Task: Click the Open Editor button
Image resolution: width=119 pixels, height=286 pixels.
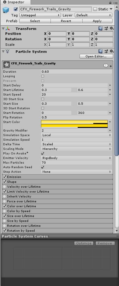Action: click(x=96, y=56)
